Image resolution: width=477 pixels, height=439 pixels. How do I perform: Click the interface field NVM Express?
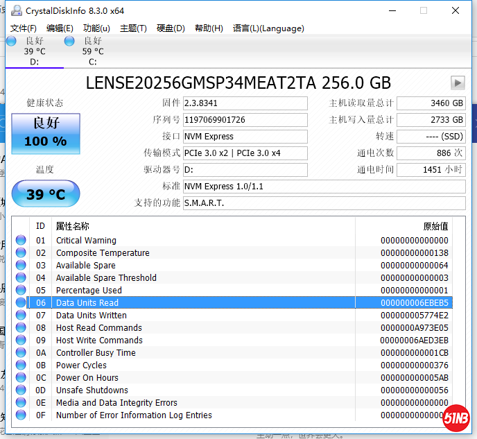click(245, 137)
